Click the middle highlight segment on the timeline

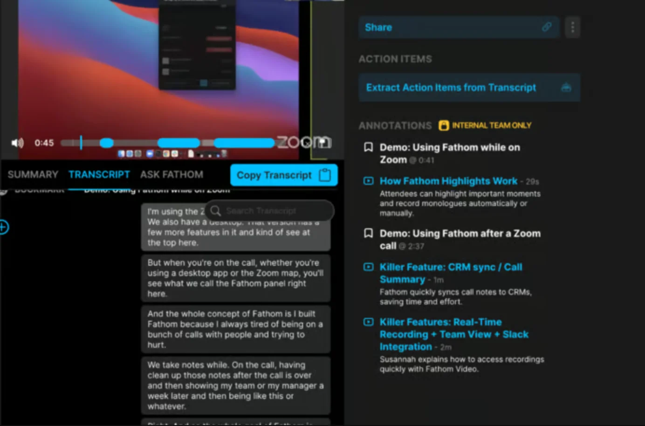179,143
